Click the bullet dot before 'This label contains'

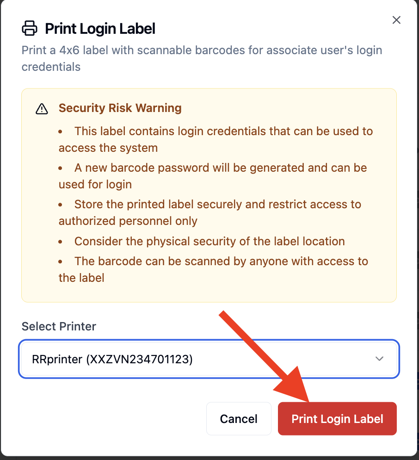pyautogui.click(x=61, y=132)
